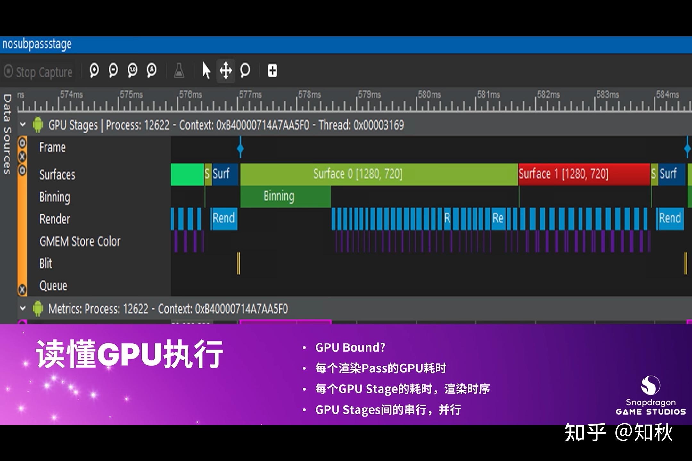Screen dimensions: 692x461
Task: Click the blue diamond frame marker near 577ms
Action: (x=240, y=148)
